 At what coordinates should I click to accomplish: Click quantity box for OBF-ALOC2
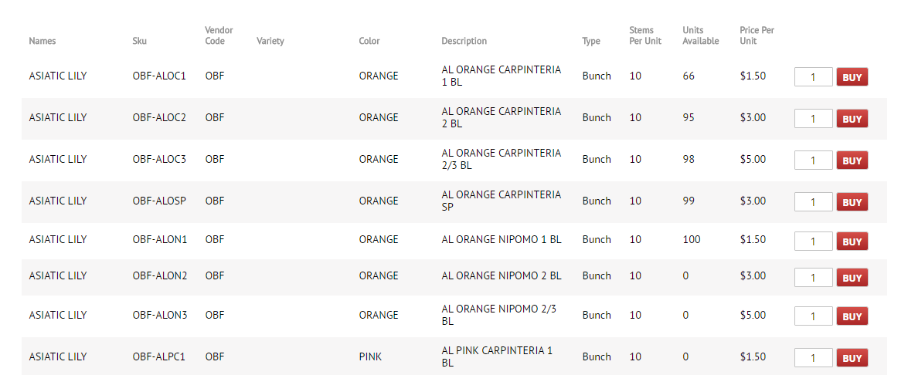813,119
